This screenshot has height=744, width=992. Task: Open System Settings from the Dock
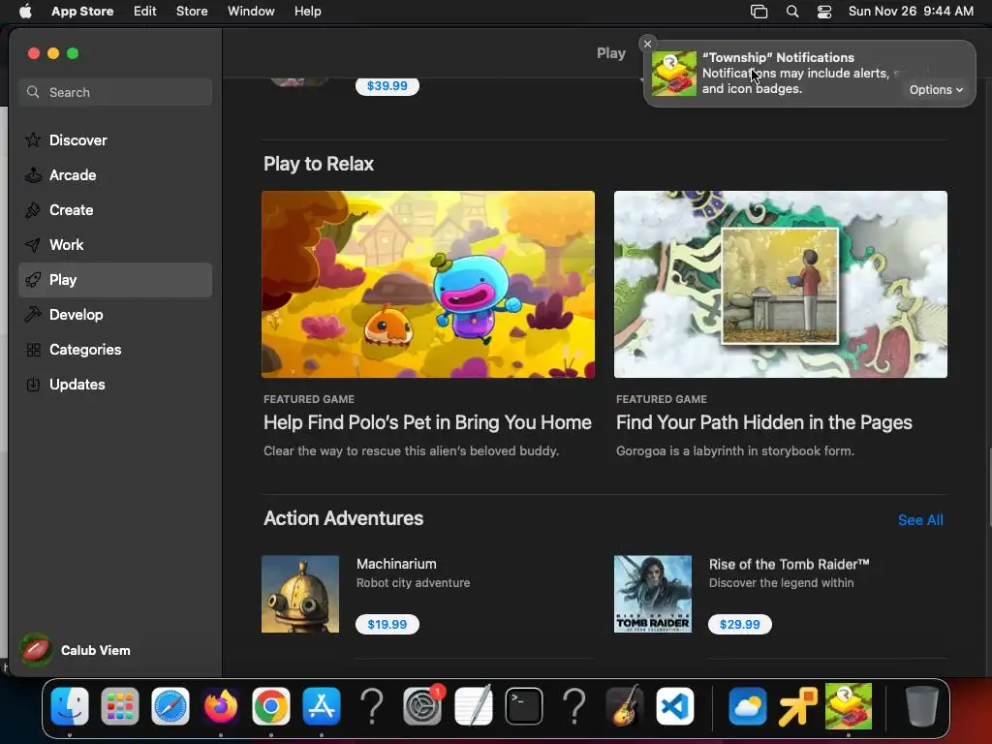pos(422,706)
